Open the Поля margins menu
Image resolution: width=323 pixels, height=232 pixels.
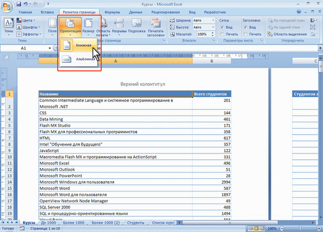pos(52,28)
